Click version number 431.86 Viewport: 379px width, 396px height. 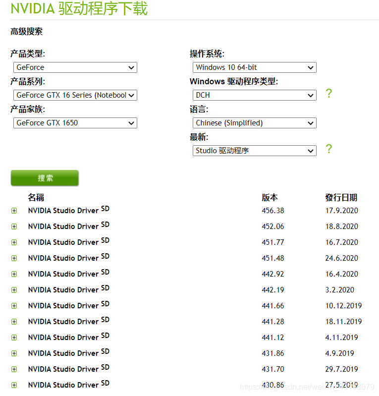click(x=273, y=353)
